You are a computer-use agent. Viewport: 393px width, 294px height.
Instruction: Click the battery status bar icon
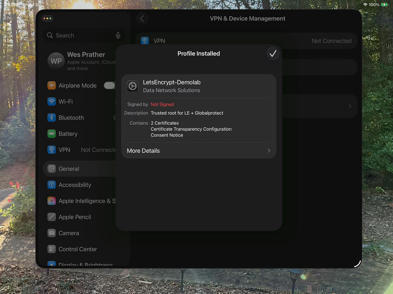click(x=384, y=4)
